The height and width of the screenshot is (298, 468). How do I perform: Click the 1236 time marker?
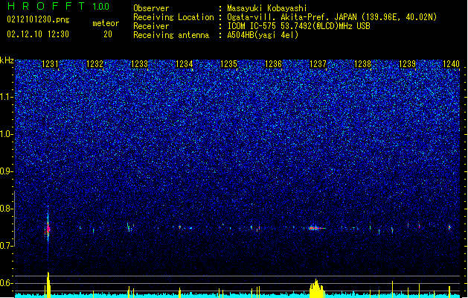[273, 64]
